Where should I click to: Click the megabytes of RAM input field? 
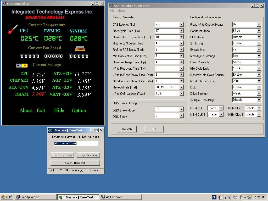point(76,143)
